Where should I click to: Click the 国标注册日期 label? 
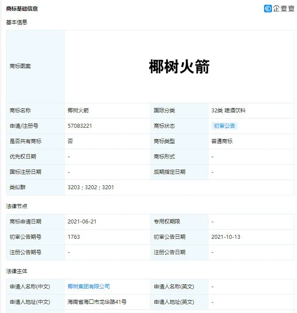click(25, 172)
